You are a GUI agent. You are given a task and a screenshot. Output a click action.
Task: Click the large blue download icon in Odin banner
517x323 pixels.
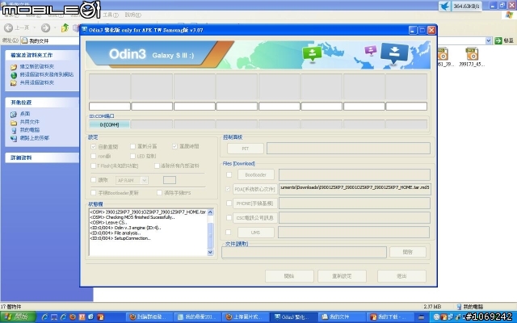[x=394, y=52]
